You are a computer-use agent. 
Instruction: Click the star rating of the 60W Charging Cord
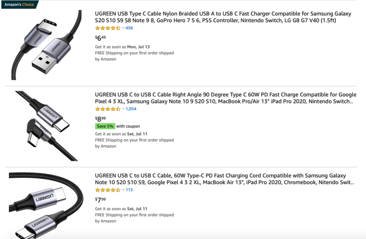108,190
